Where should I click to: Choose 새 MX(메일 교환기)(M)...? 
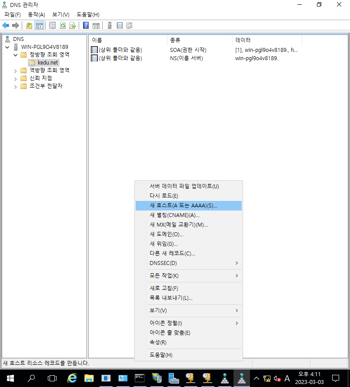pos(188,225)
